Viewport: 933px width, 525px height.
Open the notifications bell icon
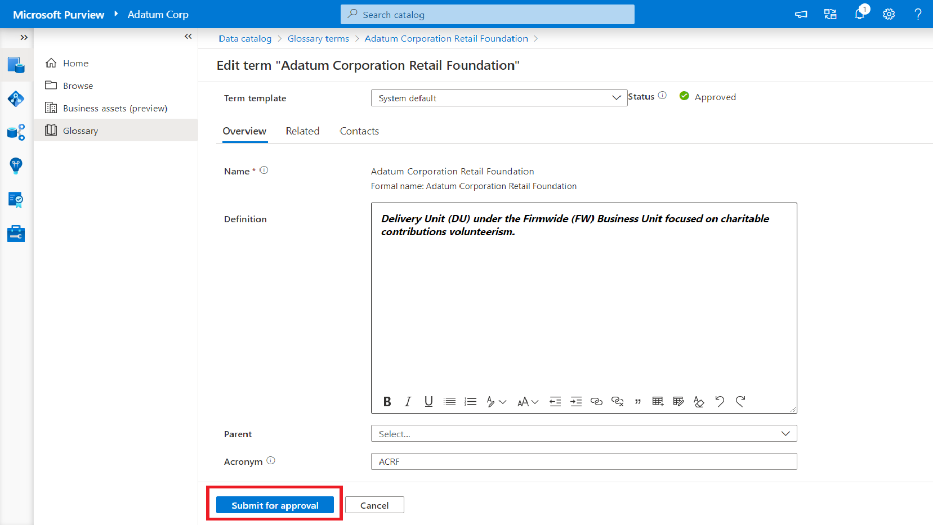pos(859,14)
